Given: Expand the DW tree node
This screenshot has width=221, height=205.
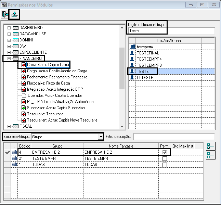Looking at the screenshot, I should coord(9,46).
